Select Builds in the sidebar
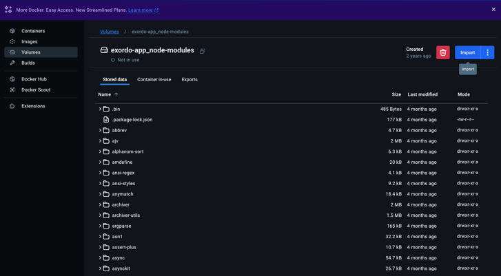Image resolution: width=501 pixels, height=276 pixels. [41, 63]
